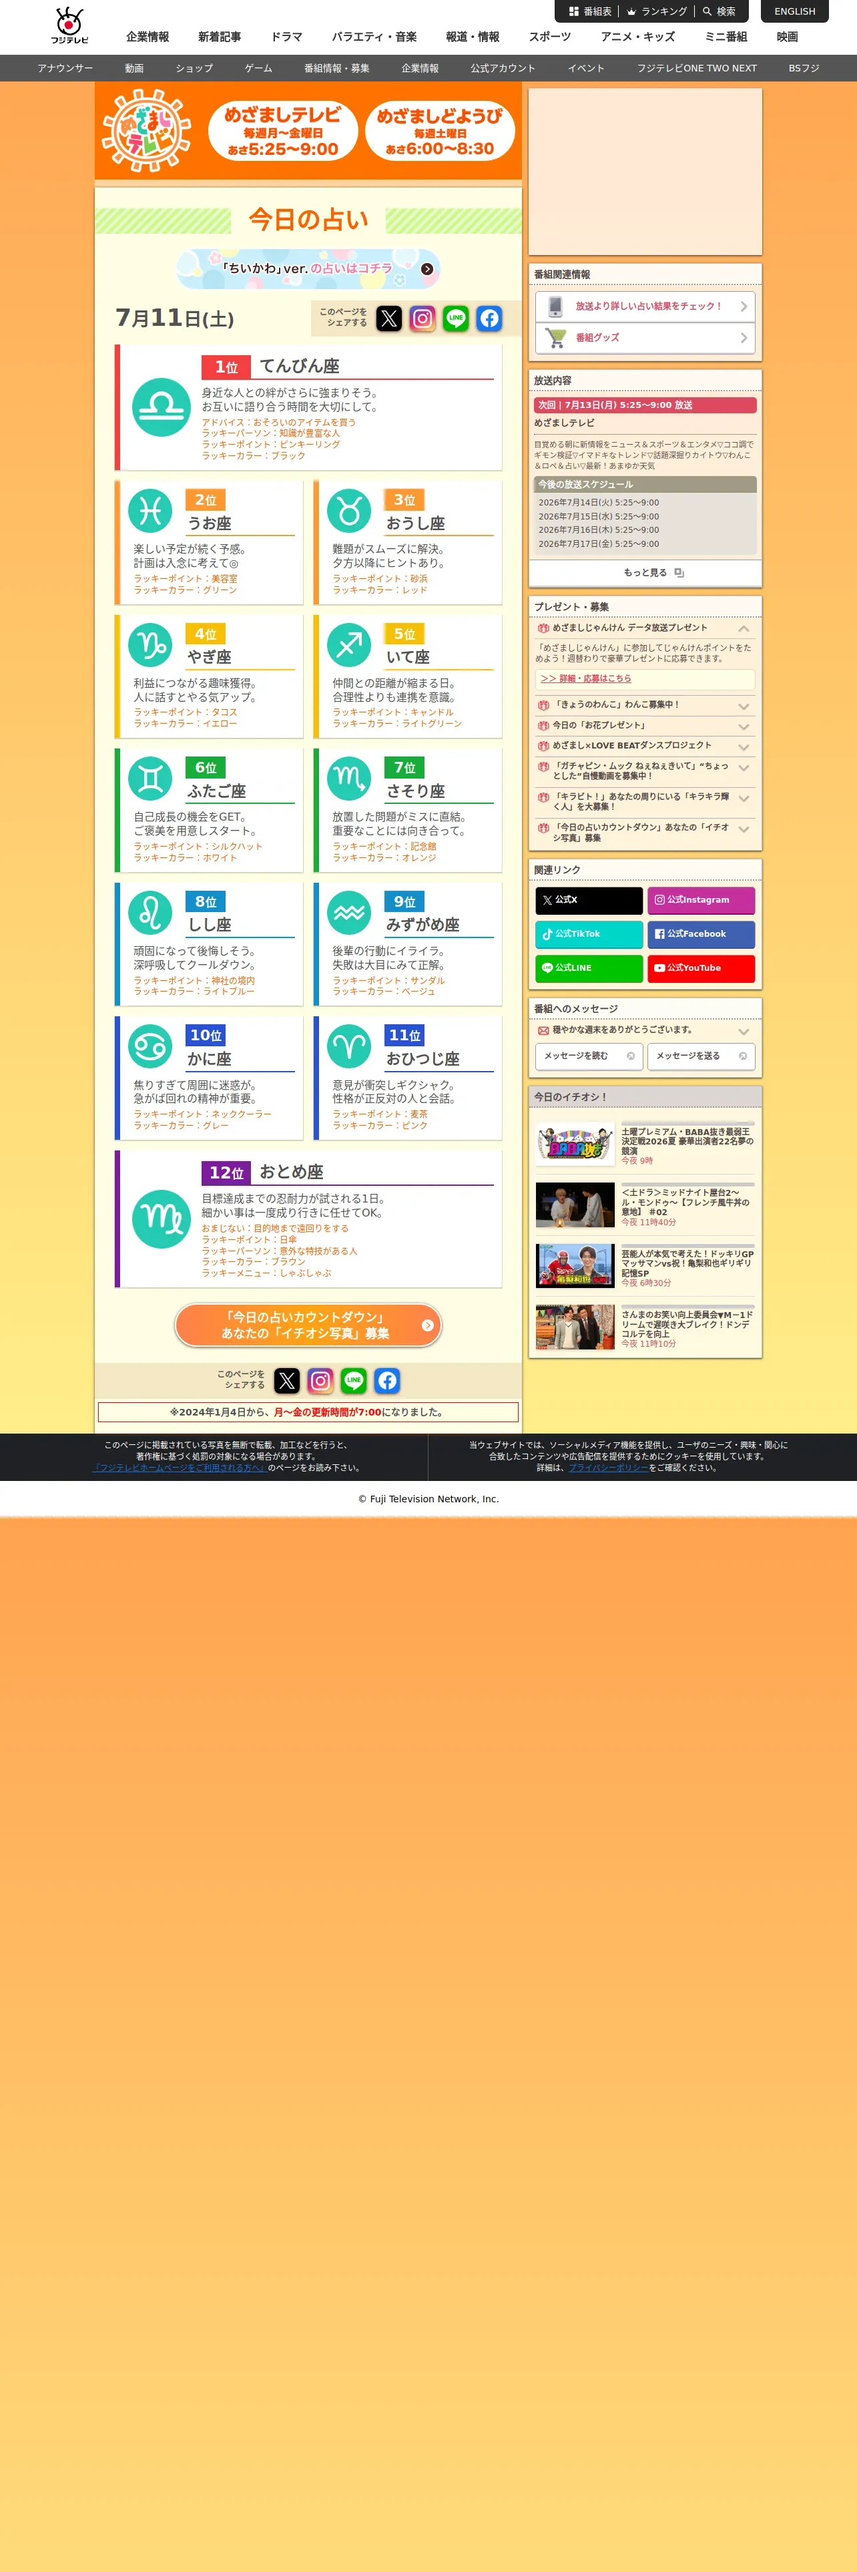Select スポーツ in the main navigation

[550, 37]
